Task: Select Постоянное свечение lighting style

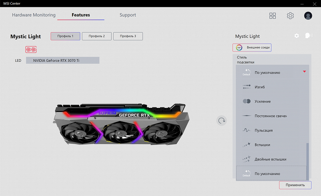Action: click(x=271, y=116)
